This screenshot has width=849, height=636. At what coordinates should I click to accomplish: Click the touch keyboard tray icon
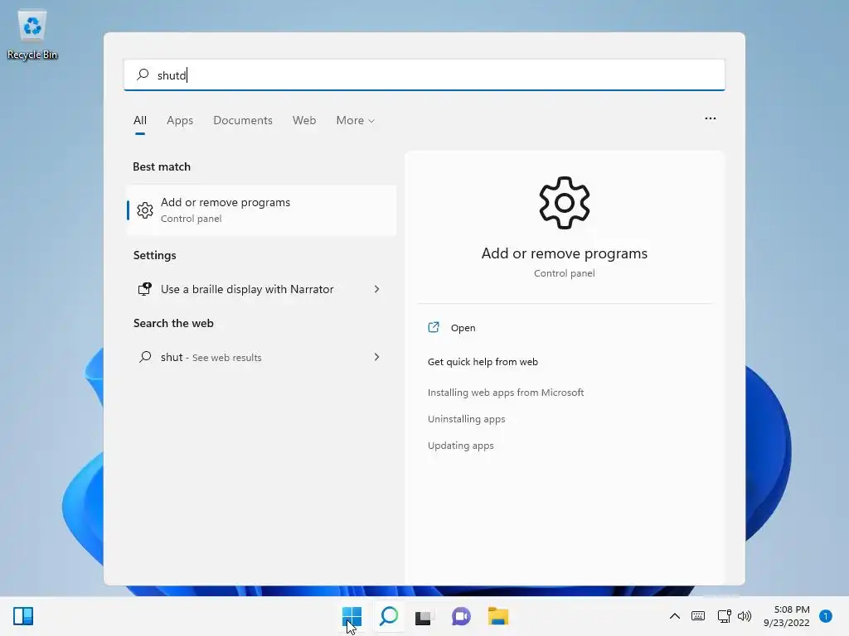point(698,616)
